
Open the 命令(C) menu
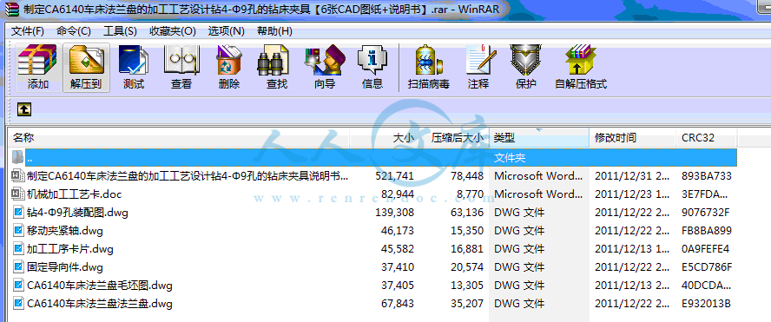point(74,31)
